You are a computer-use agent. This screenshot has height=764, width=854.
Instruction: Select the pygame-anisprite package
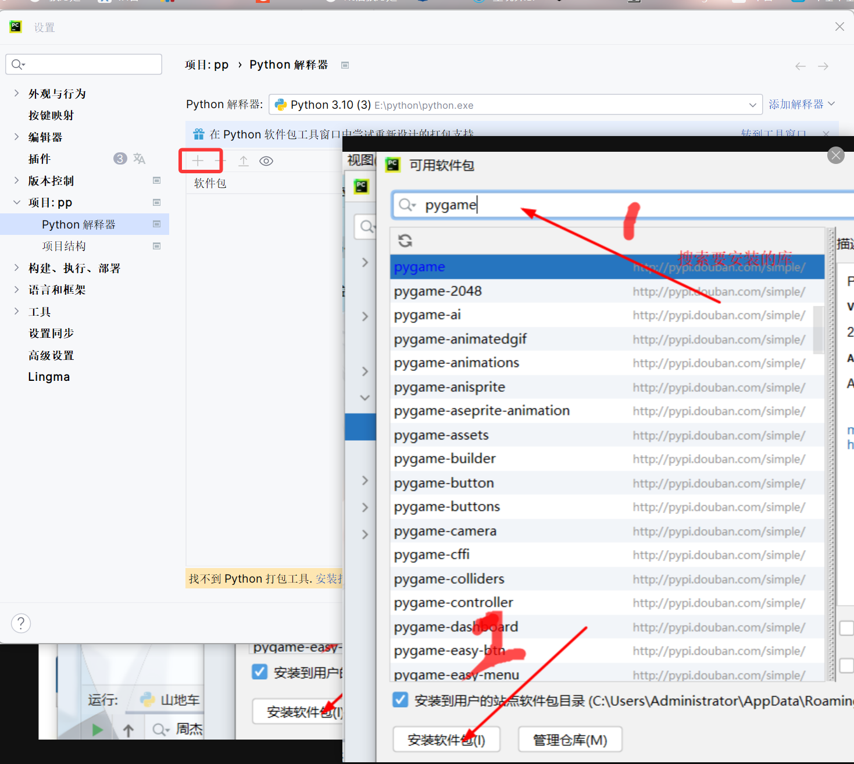coord(607,387)
